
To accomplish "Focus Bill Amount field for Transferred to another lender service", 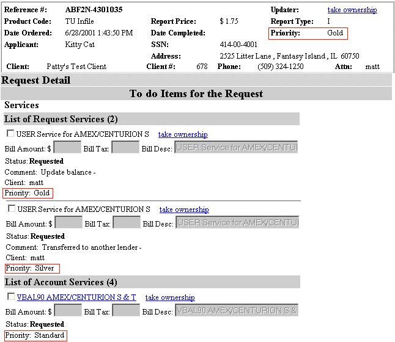I will pos(68,222).
